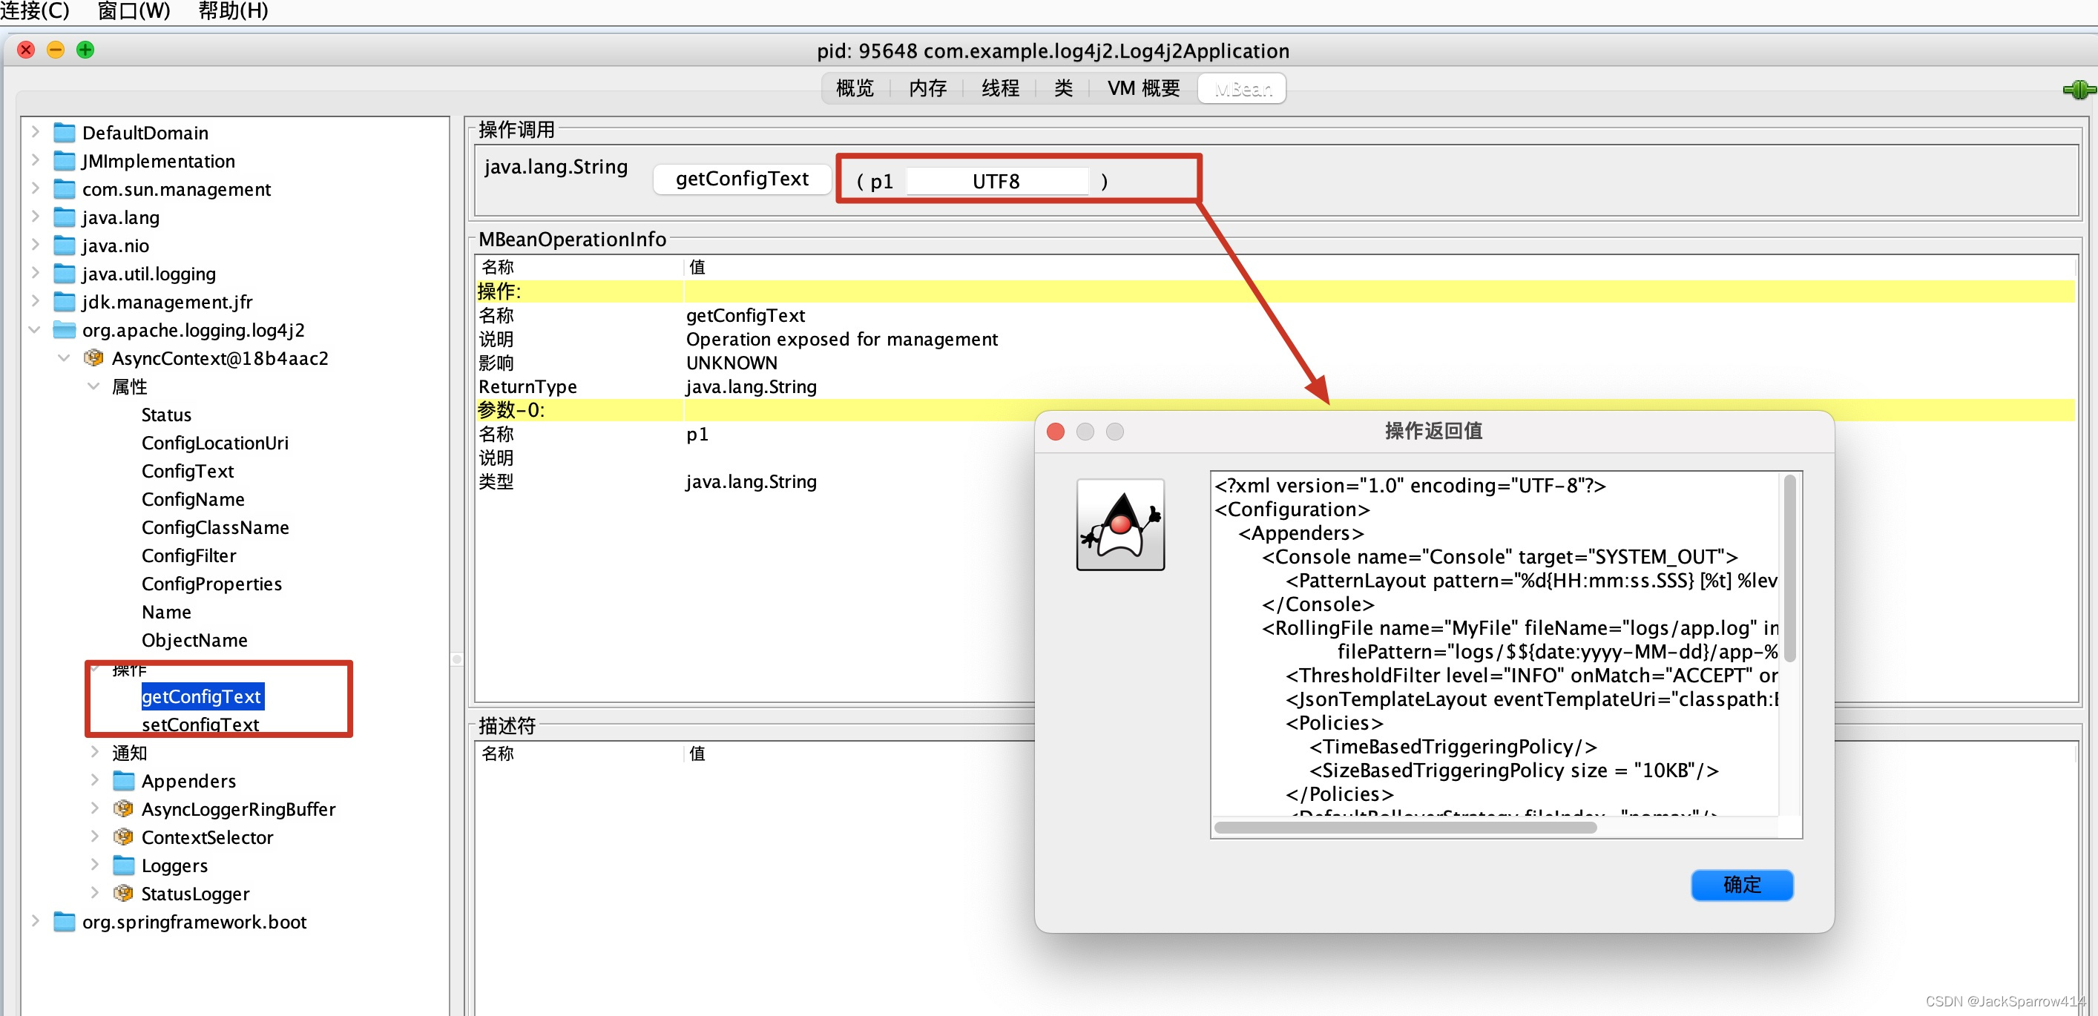Click the DefaultDomain folder icon
This screenshot has width=2098, height=1016.
pos(65,133)
